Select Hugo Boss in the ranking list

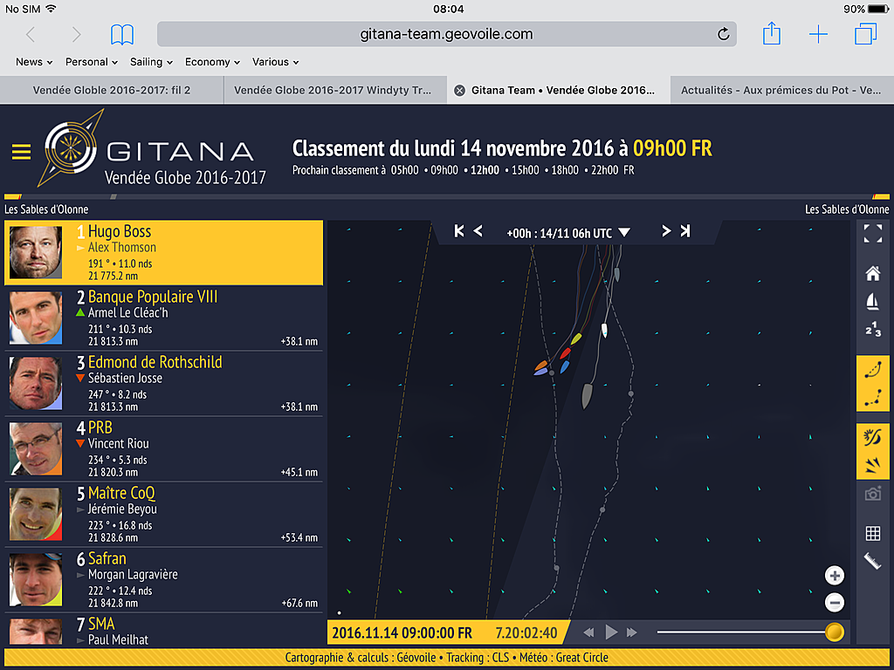tap(163, 253)
